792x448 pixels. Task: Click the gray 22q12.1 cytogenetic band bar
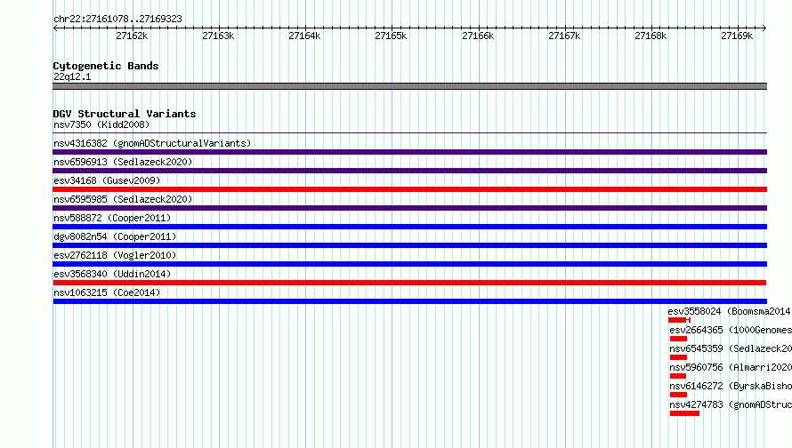[x=409, y=86]
